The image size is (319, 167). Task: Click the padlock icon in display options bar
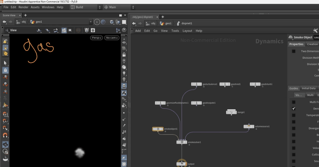(124, 55)
